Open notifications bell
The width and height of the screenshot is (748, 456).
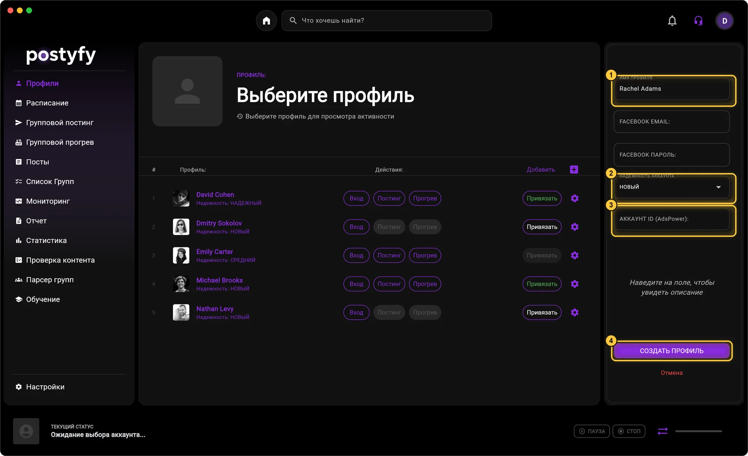[672, 21]
